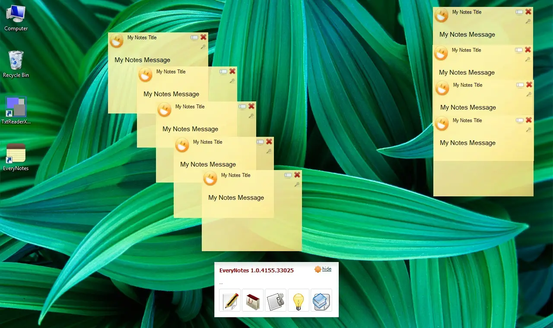Open the shopping bag icon in EveryNotes panel
This screenshot has height=328, width=553.
tap(253, 300)
